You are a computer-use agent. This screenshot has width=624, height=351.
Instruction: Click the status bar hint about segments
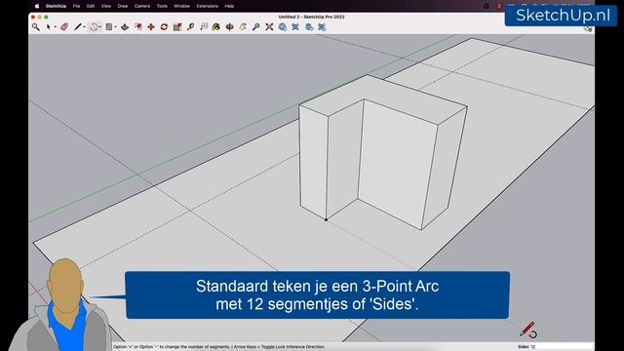pyautogui.click(x=219, y=347)
